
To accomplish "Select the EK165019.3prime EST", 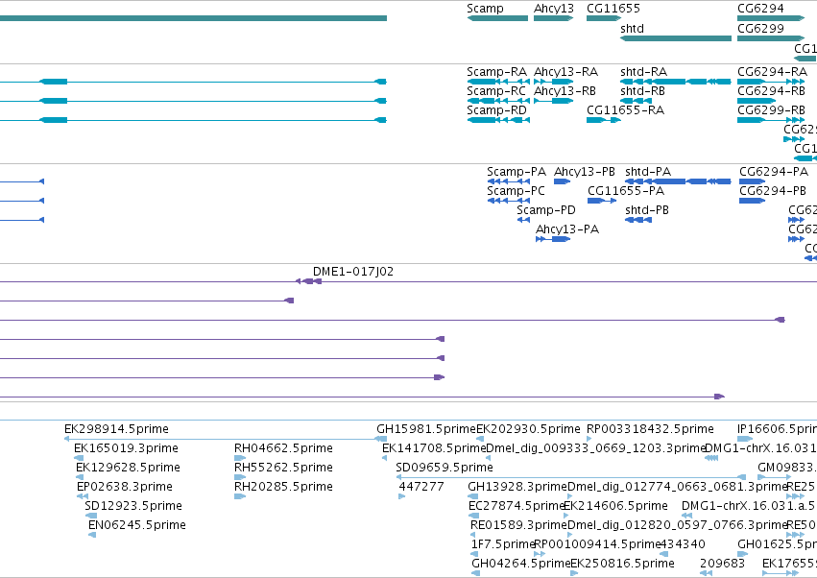I will click(79, 458).
